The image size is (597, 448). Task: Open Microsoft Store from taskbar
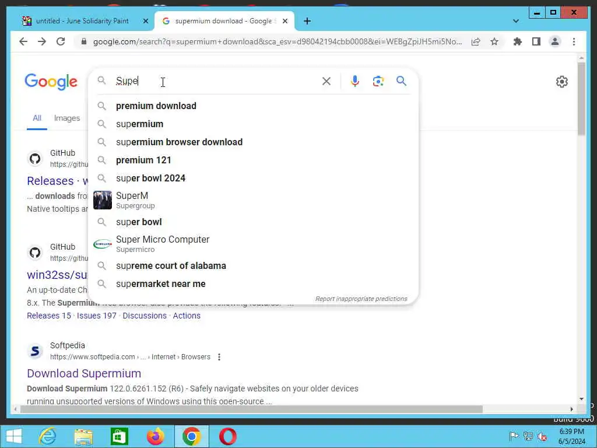tap(119, 436)
